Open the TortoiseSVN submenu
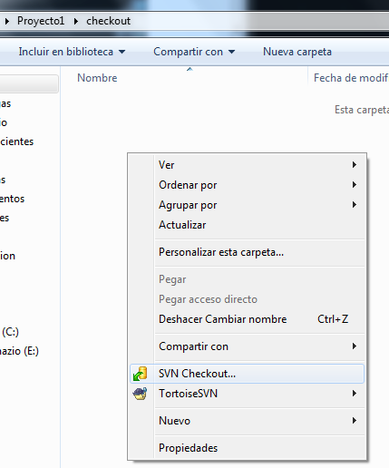This screenshot has height=468, width=389. (247, 394)
